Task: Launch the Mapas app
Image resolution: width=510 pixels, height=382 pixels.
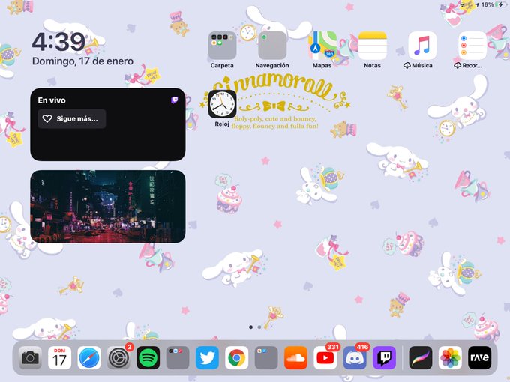Action: 322,46
